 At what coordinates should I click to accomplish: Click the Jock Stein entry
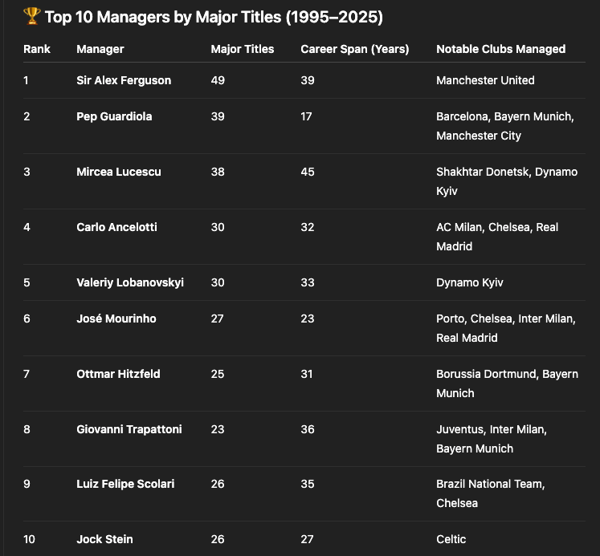pyautogui.click(x=104, y=539)
